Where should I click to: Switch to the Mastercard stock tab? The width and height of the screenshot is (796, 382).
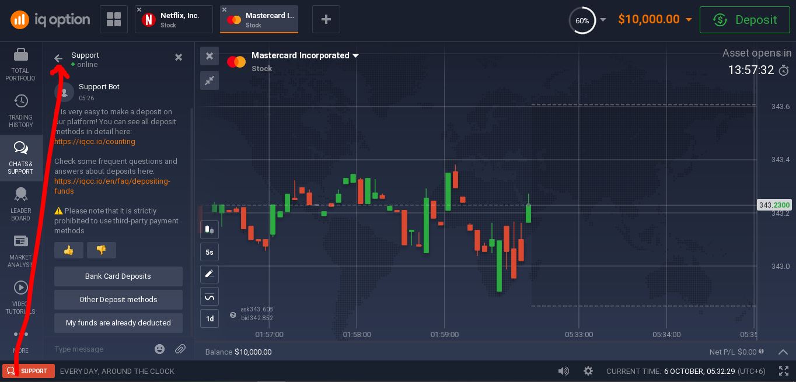pyautogui.click(x=259, y=19)
